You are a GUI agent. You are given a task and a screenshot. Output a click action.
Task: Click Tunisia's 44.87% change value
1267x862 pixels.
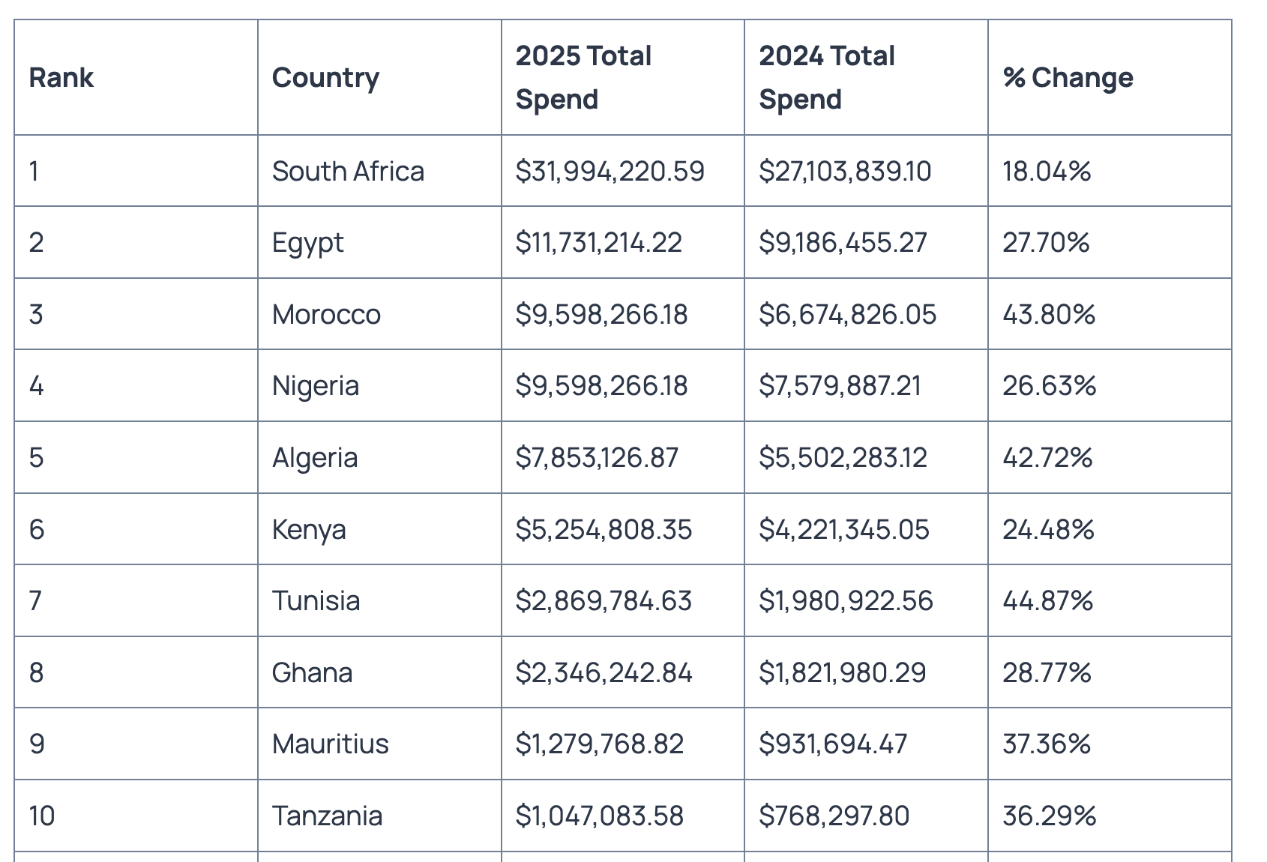point(1047,601)
